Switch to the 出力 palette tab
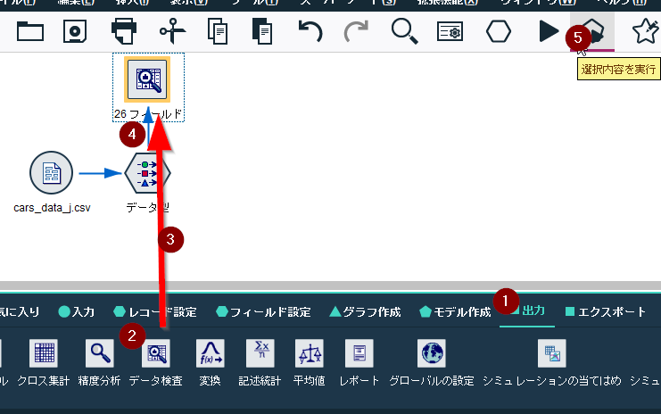661x414 pixels. point(527,311)
